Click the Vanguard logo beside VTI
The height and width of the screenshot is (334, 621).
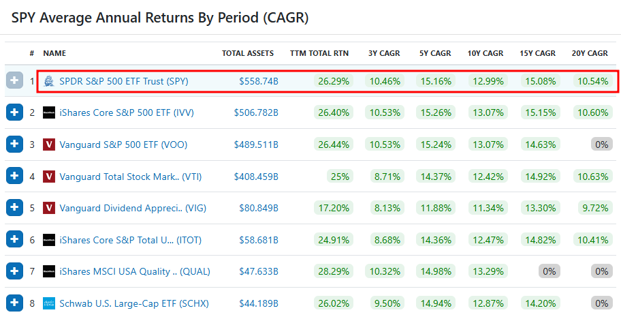49,176
